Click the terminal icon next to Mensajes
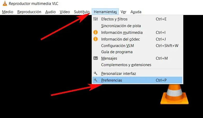203x118 pixels. [96, 58]
